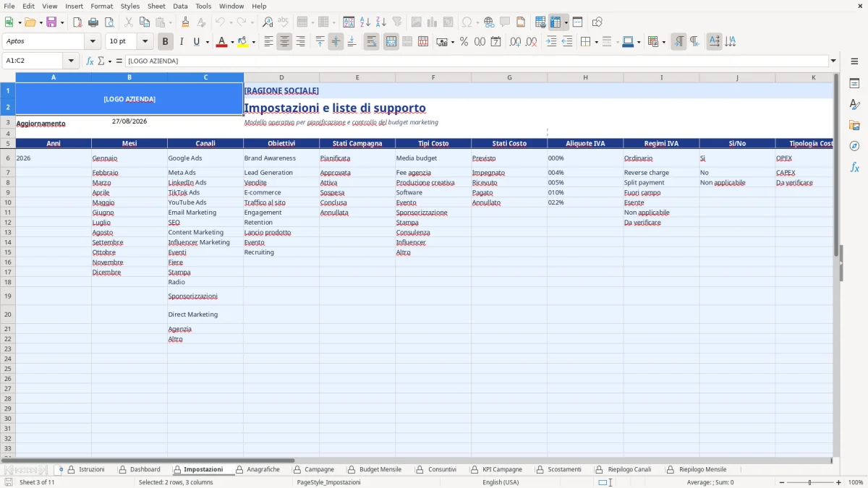Open the Functions sidebar panel
Screen dimensions: 868x488
coord(854,167)
